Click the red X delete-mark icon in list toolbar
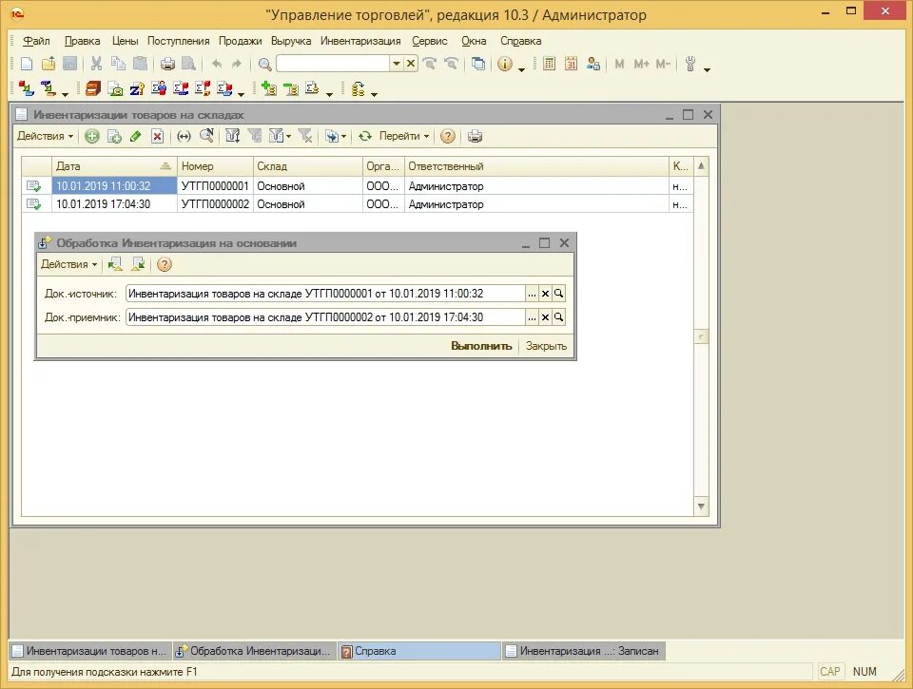Screen dimensions: 913x689 (x=157, y=136)
